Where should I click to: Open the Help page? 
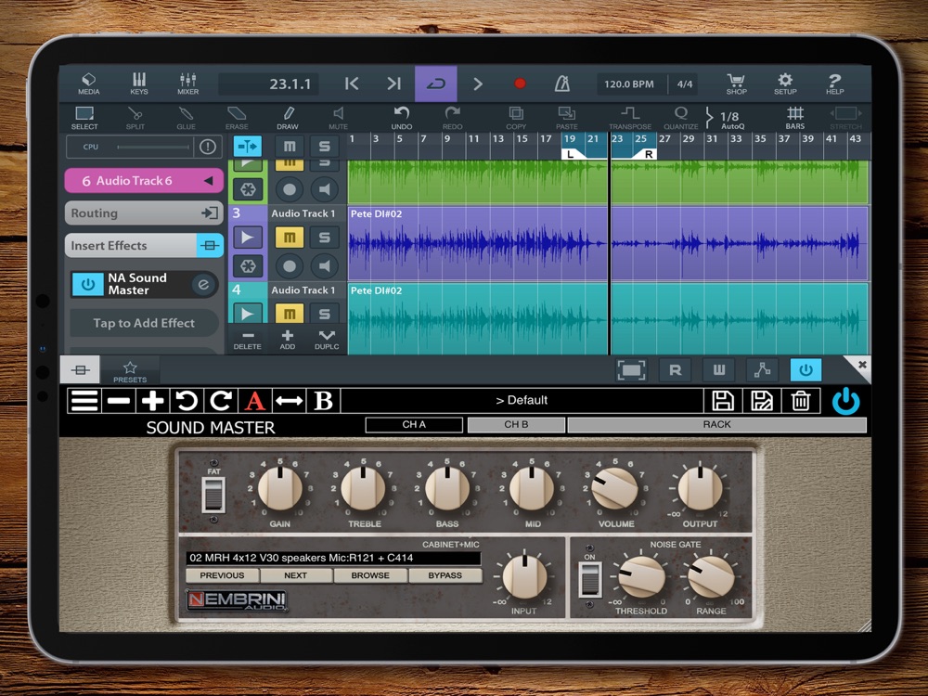click(834, 84)
